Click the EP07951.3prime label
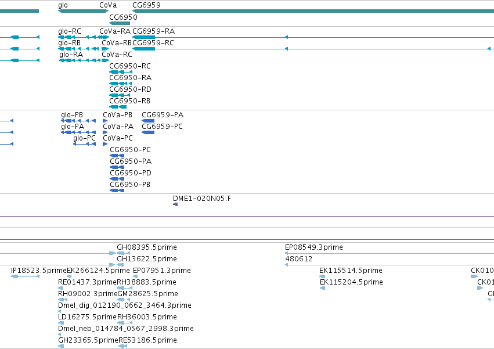The image size is (494, 349). click(x=162, y=271)
